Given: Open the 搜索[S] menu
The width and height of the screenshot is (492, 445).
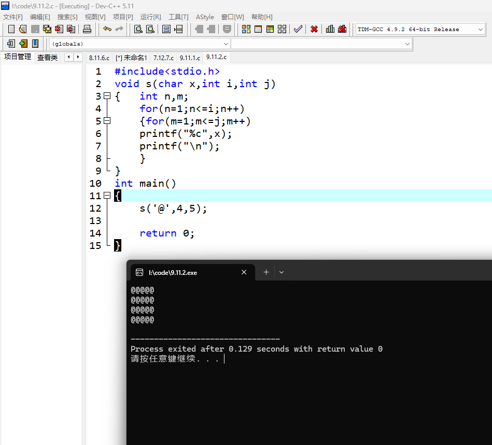Looking at the screenshot, I should coord(67,17).
